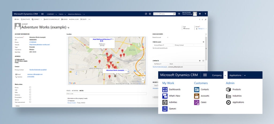Open the settings gear in top bar
274x124 pixels.
tap(200, 14)
